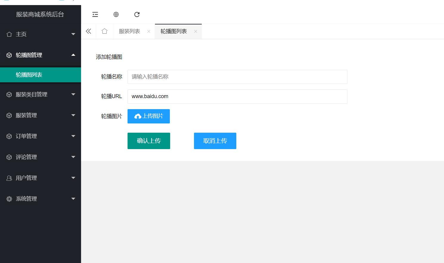The width and height of the screenshot is (444, 263).
Task: Expand the 服装类目管理 dropdown arrow
Action: pyautogui.click(x=73, y=95)
